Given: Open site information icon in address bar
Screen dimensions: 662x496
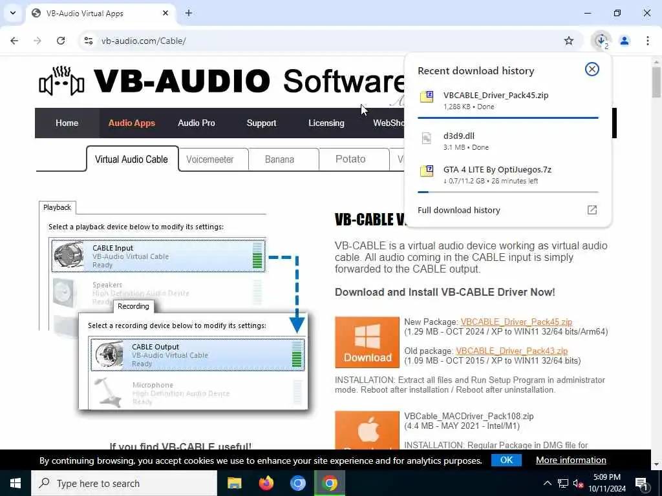Looking at the screenshot, I should [88, 41].
